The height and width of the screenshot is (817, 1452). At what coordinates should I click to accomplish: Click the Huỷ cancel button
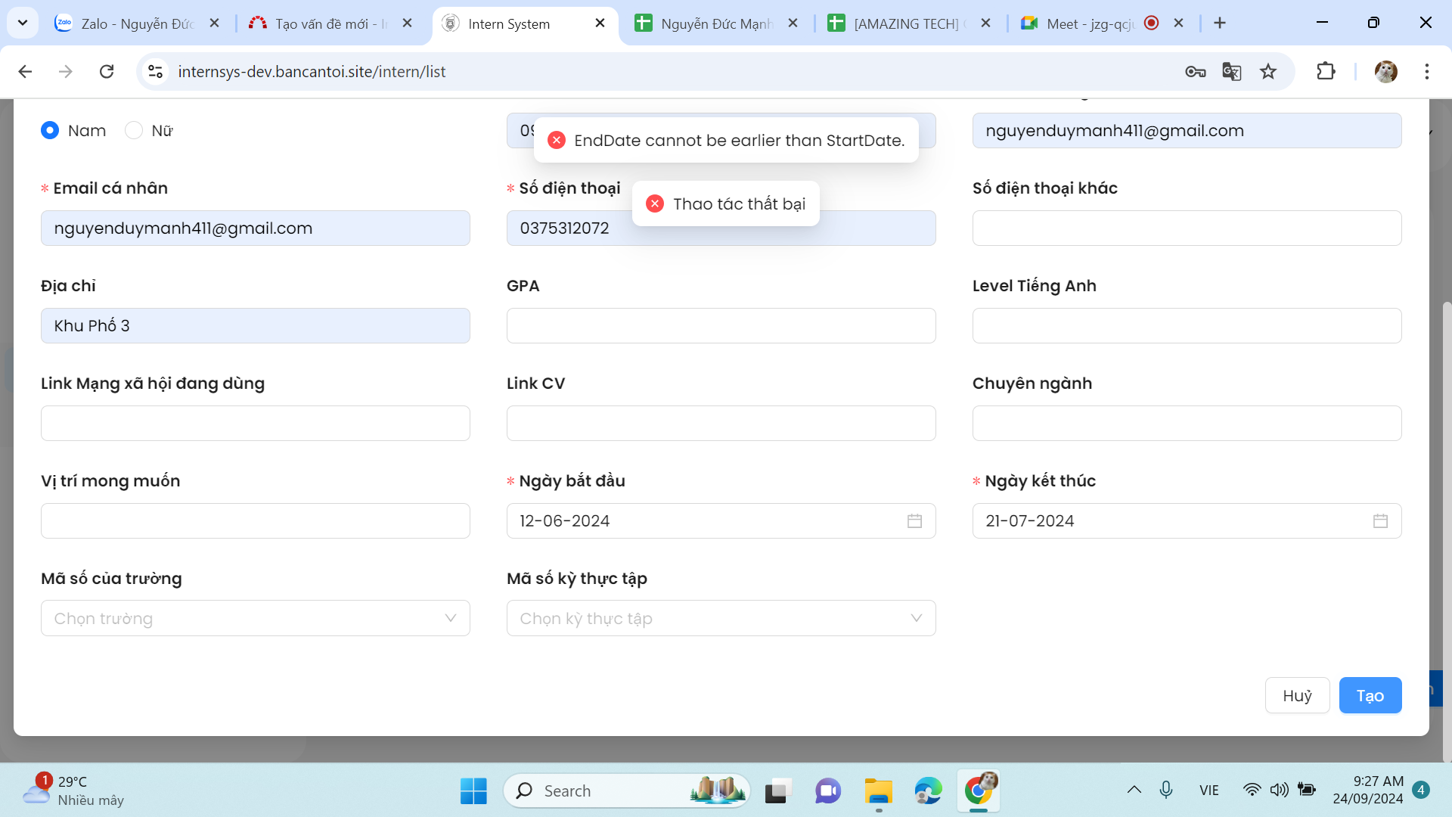tap(1297, 696)
